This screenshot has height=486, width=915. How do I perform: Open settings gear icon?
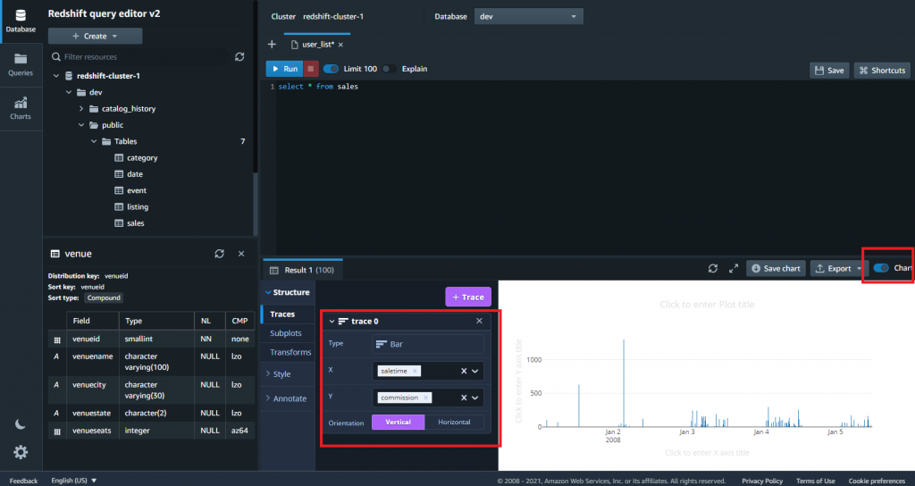tap(21, 452)
